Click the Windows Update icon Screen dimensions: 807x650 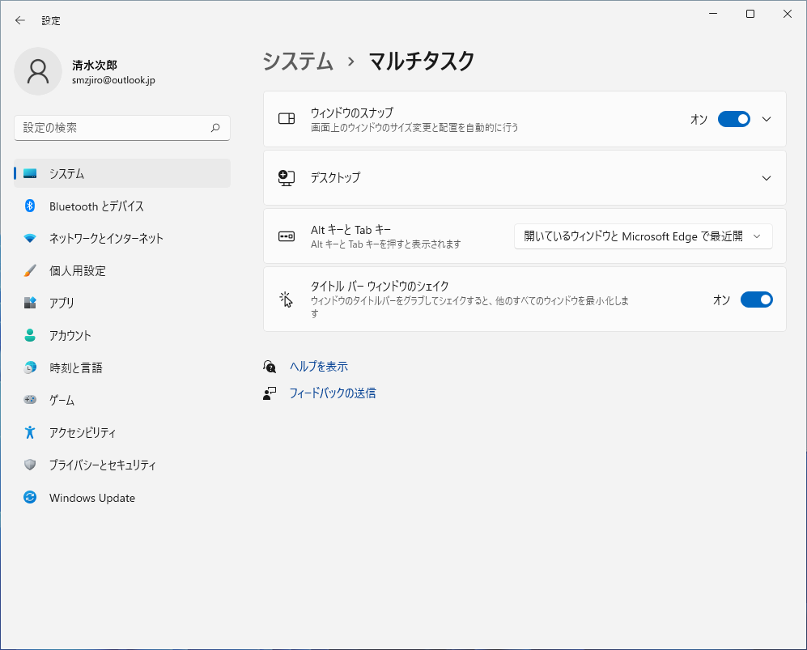pos(30,497)
